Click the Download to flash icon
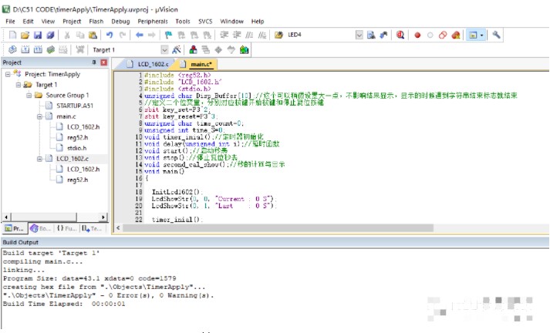 (x=79, y=50)
